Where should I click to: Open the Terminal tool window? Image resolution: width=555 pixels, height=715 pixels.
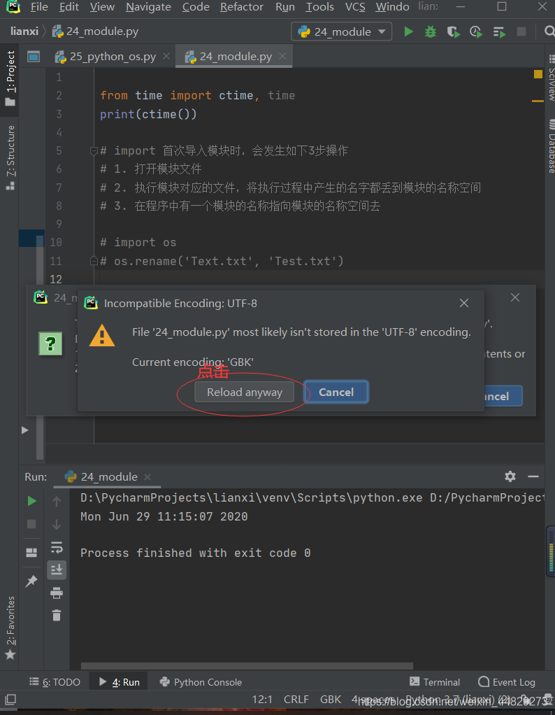coord(435,682)
